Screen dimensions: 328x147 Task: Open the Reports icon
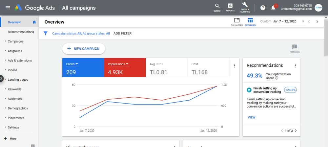coord(230,8)
